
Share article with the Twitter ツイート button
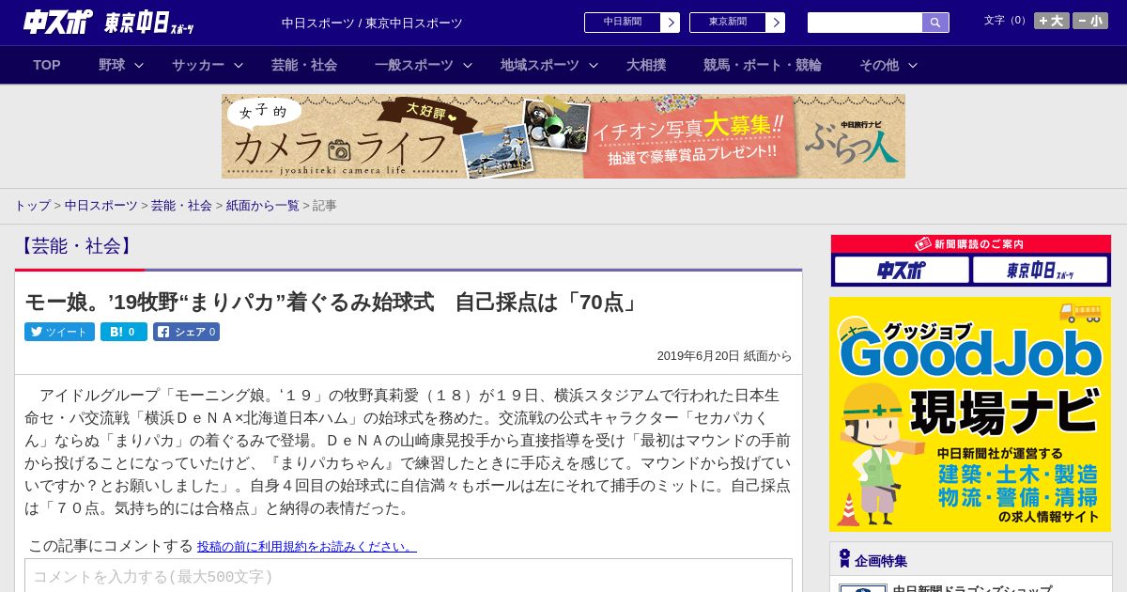click(x=59, y=332)
